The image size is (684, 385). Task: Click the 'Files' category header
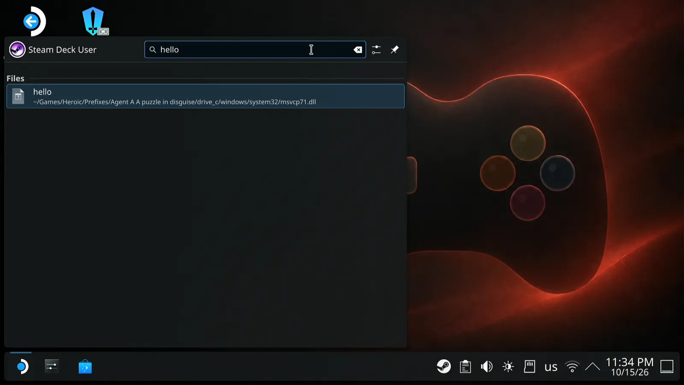point(15,78)
